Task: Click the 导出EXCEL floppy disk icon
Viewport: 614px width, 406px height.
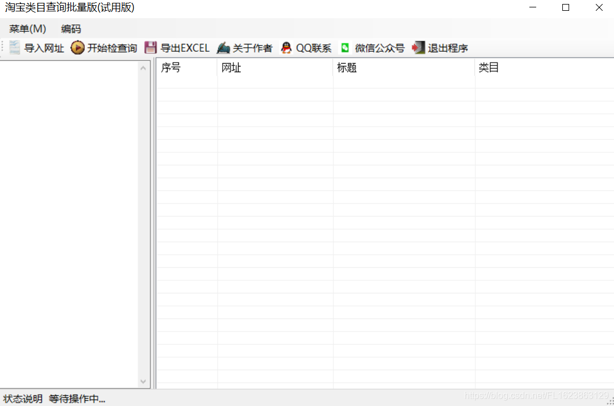Action: coord(151,48)
